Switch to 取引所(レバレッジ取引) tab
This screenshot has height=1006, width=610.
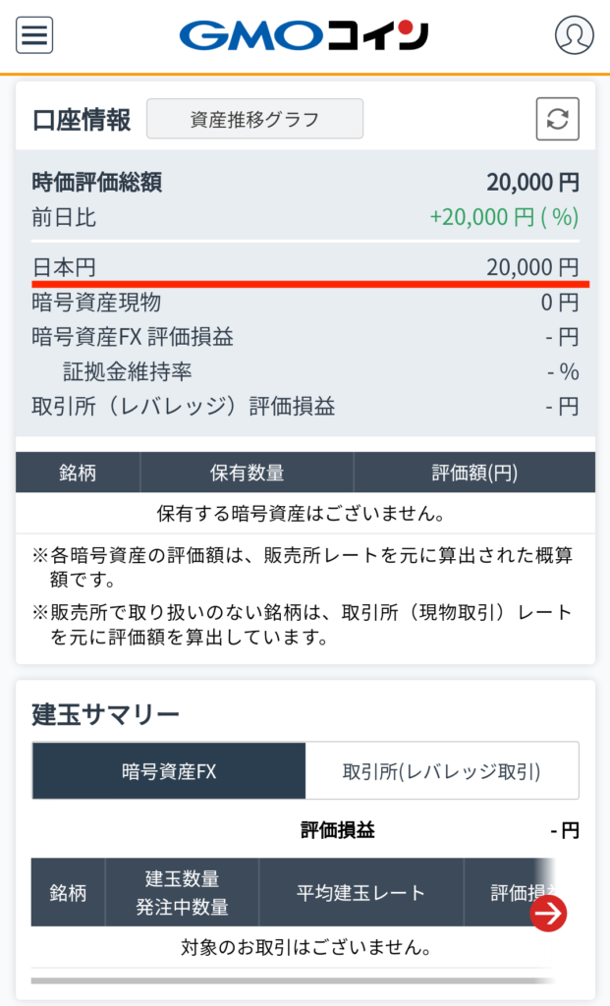442,771
